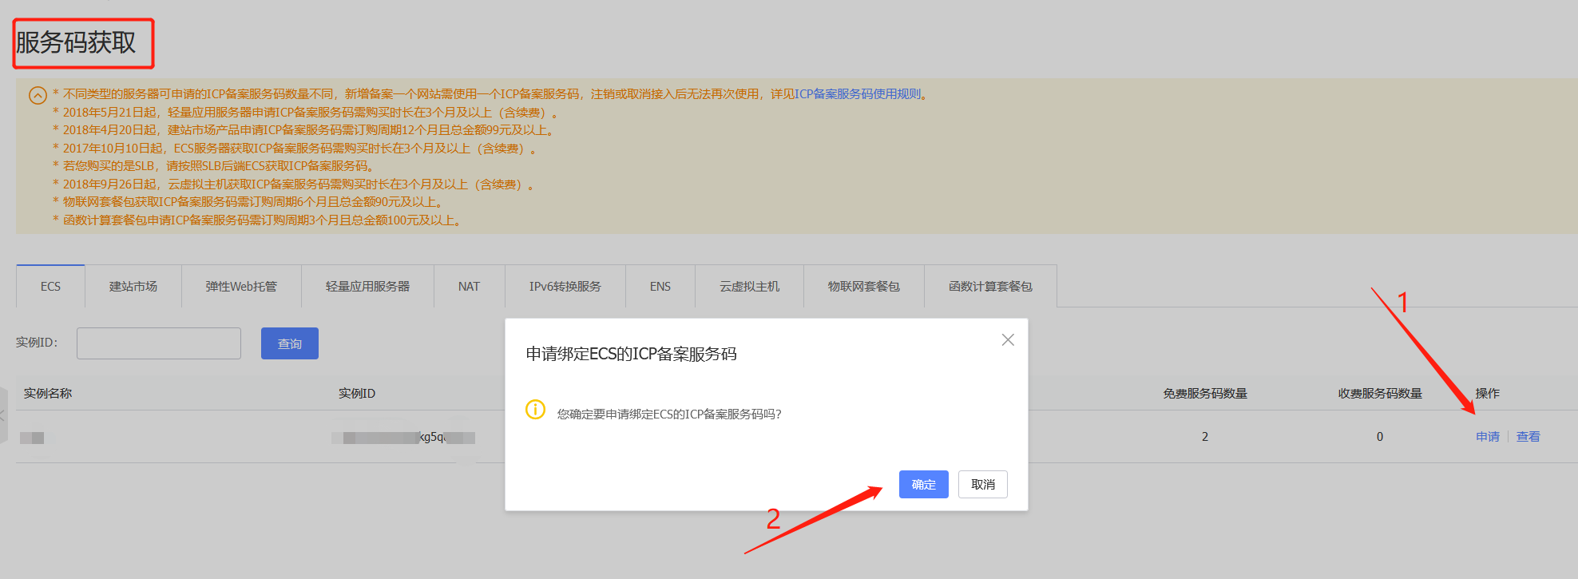Click the yellow info icon in dialog
The height and width of the screenshot is (579, 1578).
click(535, 410)
